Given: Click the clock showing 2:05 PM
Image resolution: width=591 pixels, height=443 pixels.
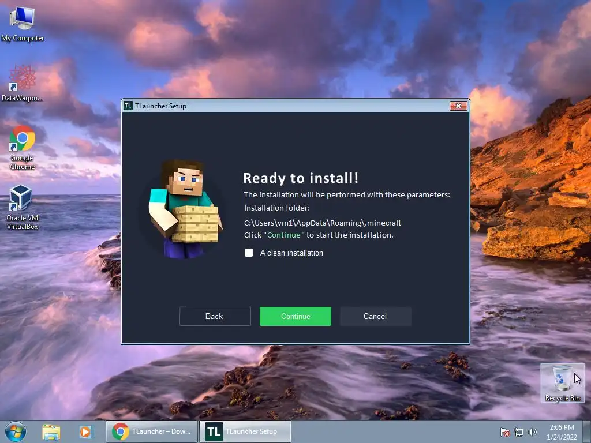Looking at the screenshot, I should pyautogui.click(x=562, y=431).
